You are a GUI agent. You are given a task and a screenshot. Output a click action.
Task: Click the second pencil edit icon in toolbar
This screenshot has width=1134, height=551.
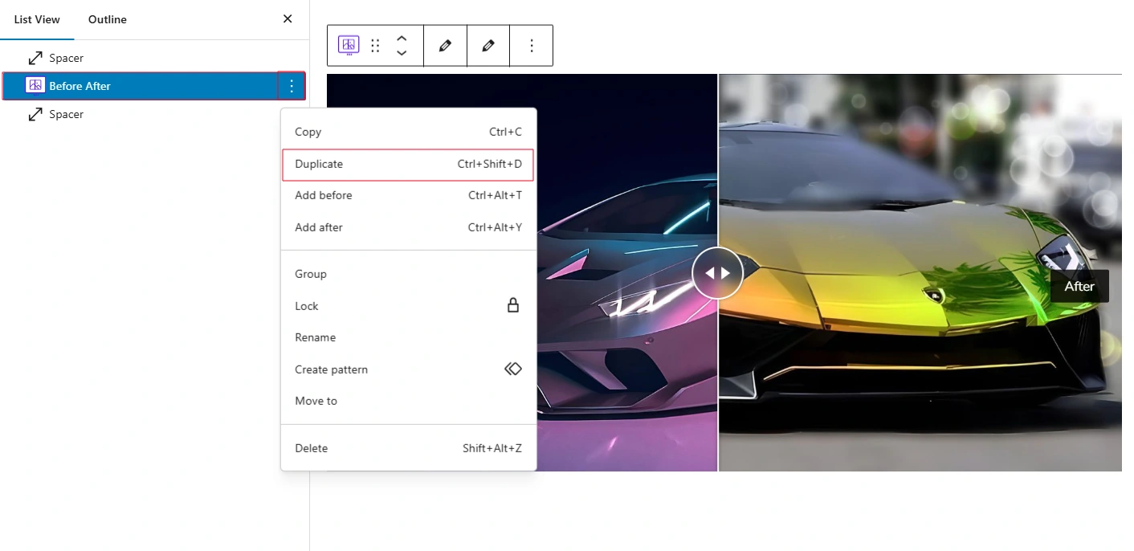(488, 46)
